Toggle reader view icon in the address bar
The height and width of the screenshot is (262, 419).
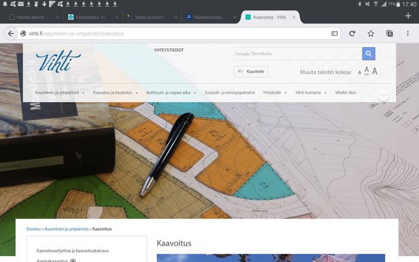pos(335,34)
